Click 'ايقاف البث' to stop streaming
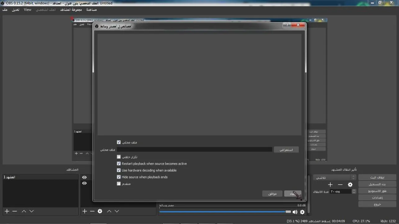 click(377, 177)
